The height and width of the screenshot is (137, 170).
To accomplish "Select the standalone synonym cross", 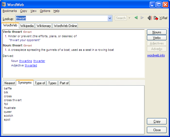I will coord(8,96).
